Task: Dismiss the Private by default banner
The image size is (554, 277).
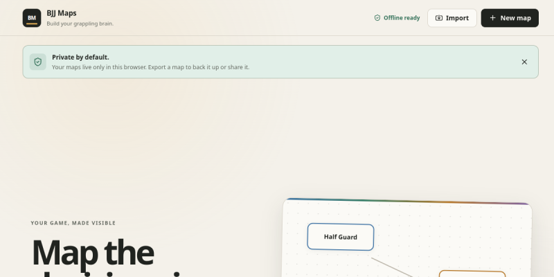Action: click(x=524, y=62)
